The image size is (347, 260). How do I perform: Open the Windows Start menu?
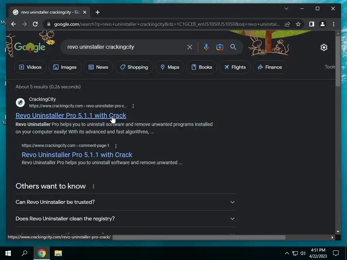pyautogui.click(x=8, y=253)
